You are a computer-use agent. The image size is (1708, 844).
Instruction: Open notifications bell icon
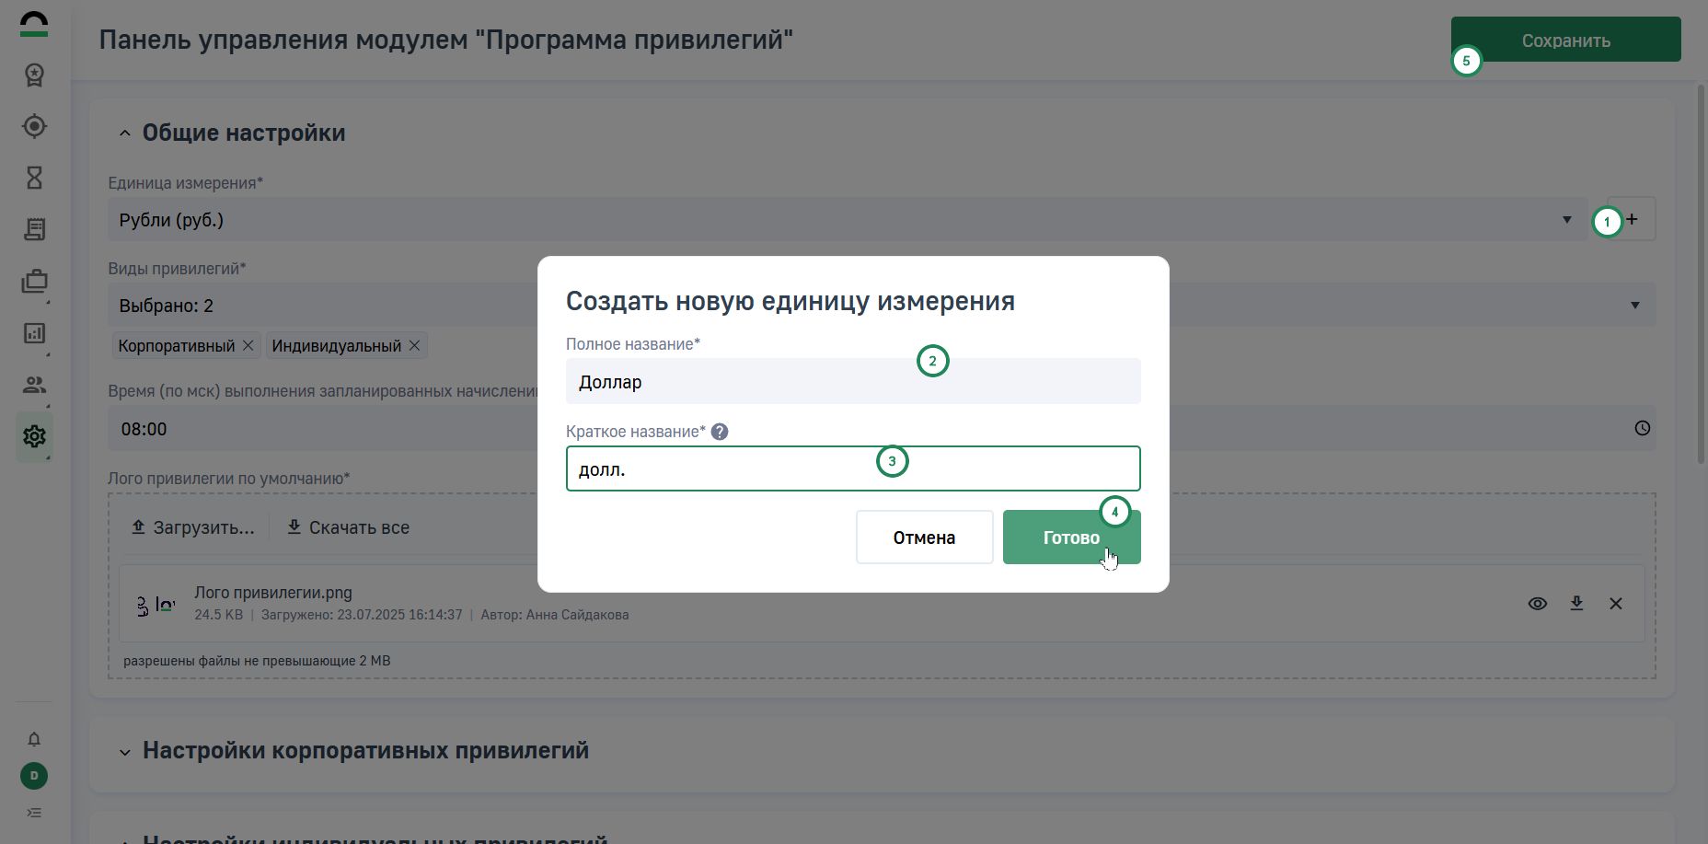tap(34, 739)
